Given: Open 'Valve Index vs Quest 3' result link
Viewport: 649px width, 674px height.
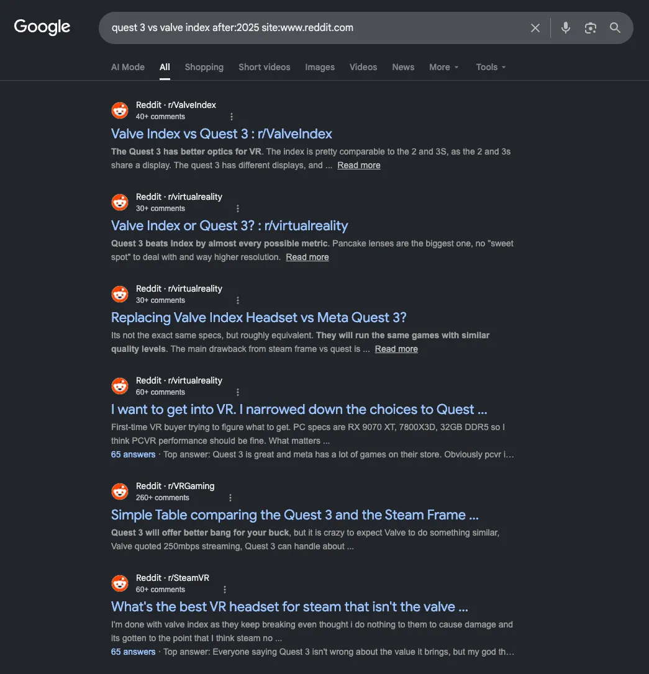Looking at the screenshot, I should coord(222,133).
